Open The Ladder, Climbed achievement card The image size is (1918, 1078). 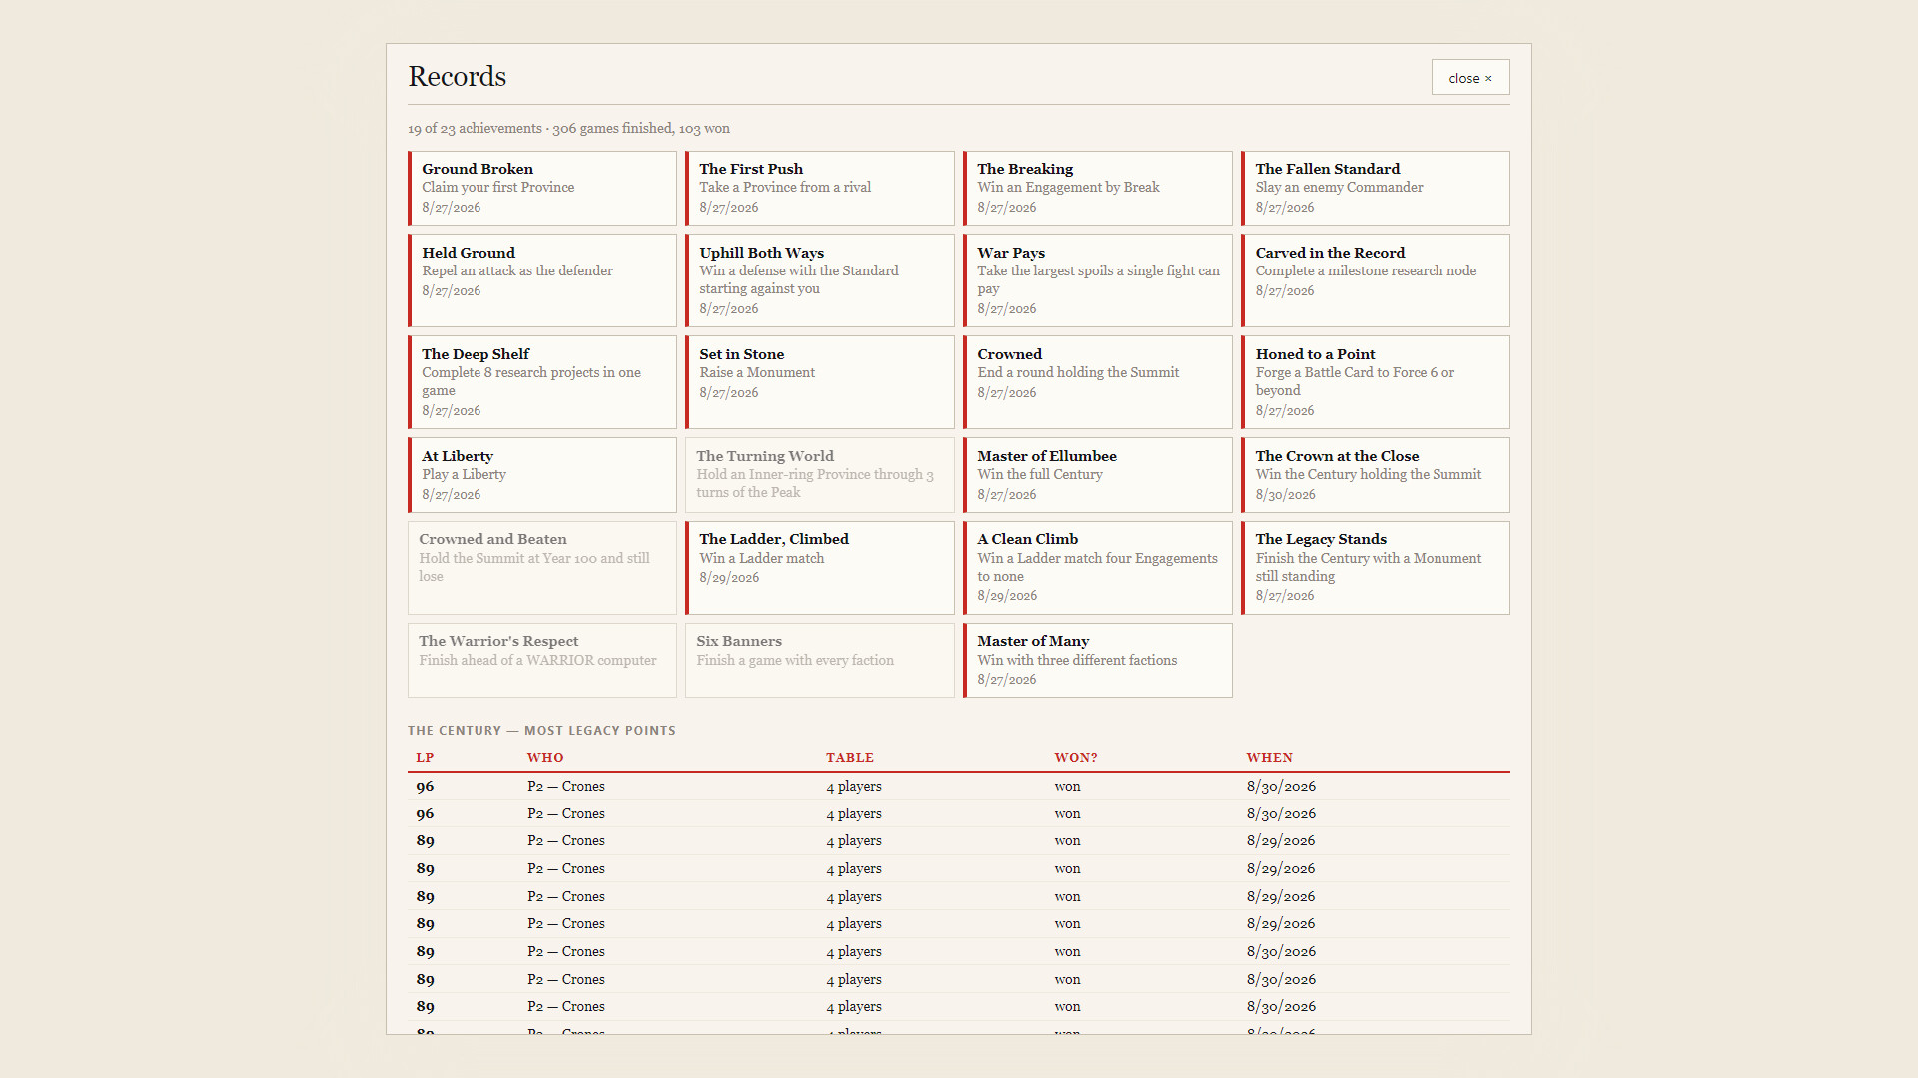click(820, 568)
